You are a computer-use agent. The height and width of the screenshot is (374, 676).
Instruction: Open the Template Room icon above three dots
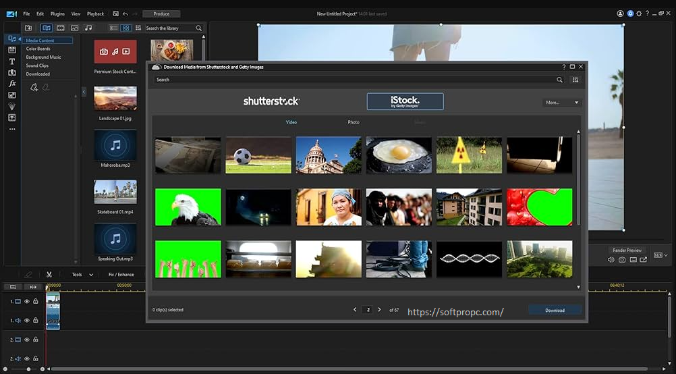pos(12,117)
